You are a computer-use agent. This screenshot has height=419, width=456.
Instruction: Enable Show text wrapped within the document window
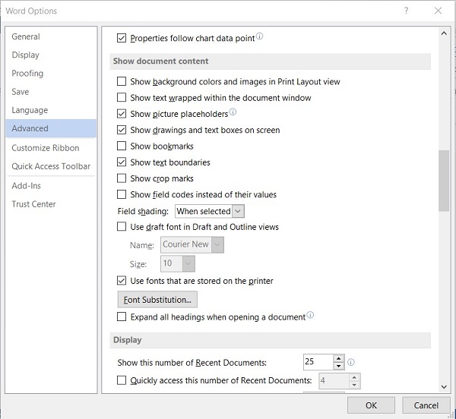[x=122, y=97]
